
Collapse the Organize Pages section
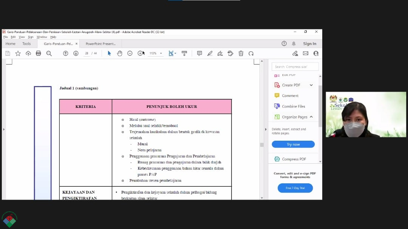(x=311, y=117)
